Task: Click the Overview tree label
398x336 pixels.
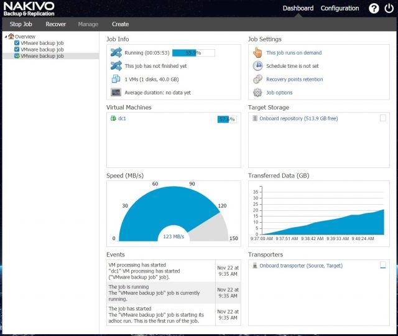Action: (x=25, y=37)
